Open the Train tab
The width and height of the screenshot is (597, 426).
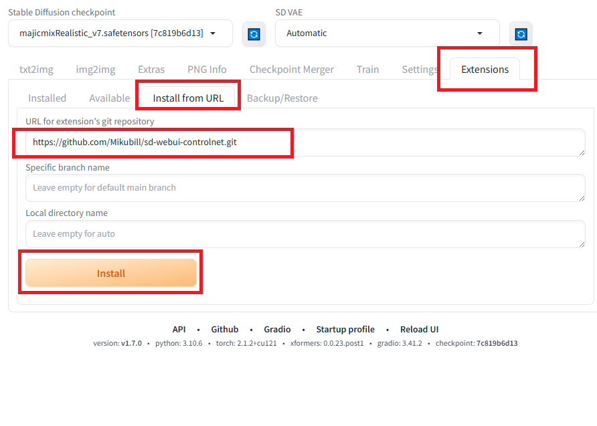368,70
